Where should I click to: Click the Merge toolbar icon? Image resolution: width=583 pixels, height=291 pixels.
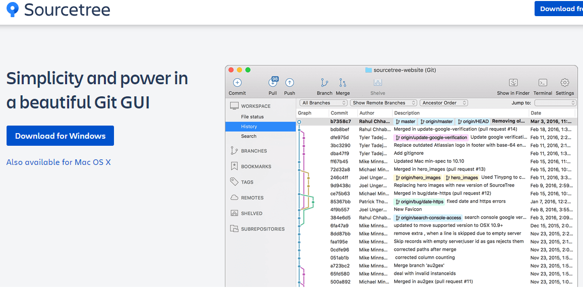[343, 83]
